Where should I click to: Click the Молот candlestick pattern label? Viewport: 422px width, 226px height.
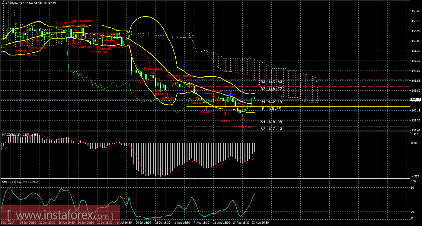coord(225,121)
